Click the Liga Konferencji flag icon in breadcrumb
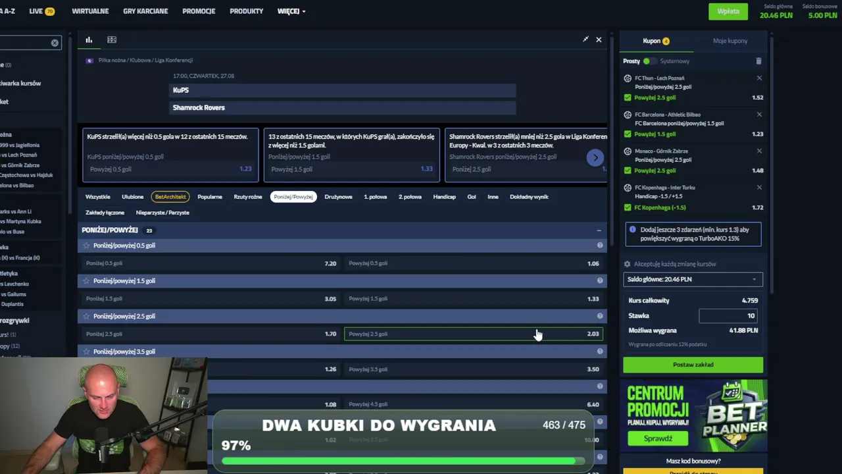The image size is (842, 474). (x=89, y=61)
